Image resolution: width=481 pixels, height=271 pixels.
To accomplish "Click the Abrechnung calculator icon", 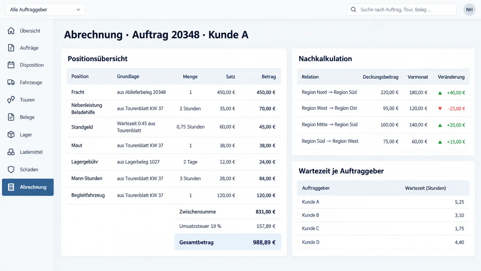I will (x=11, y=187).
